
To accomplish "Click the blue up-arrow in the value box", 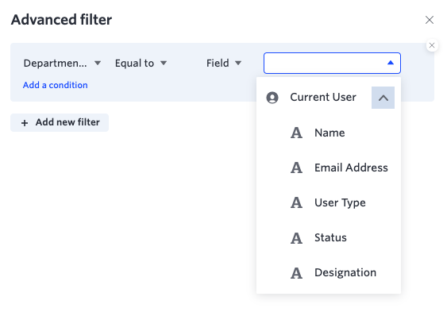I will (x=391, y=63).
